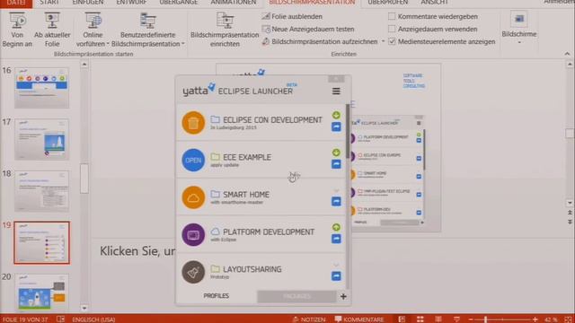The width and height of the screenshot is (575, 323).
Task: Click Folie ausblenden
Action: coord(292,16)
